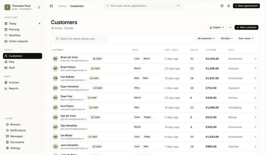Open the notifications bell in top bar
The height and width of the screenshot is (155, 266).
229,6
